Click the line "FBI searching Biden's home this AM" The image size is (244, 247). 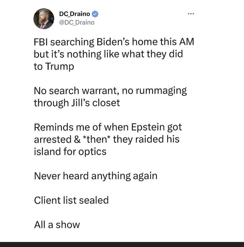click(x=114, y=42)
